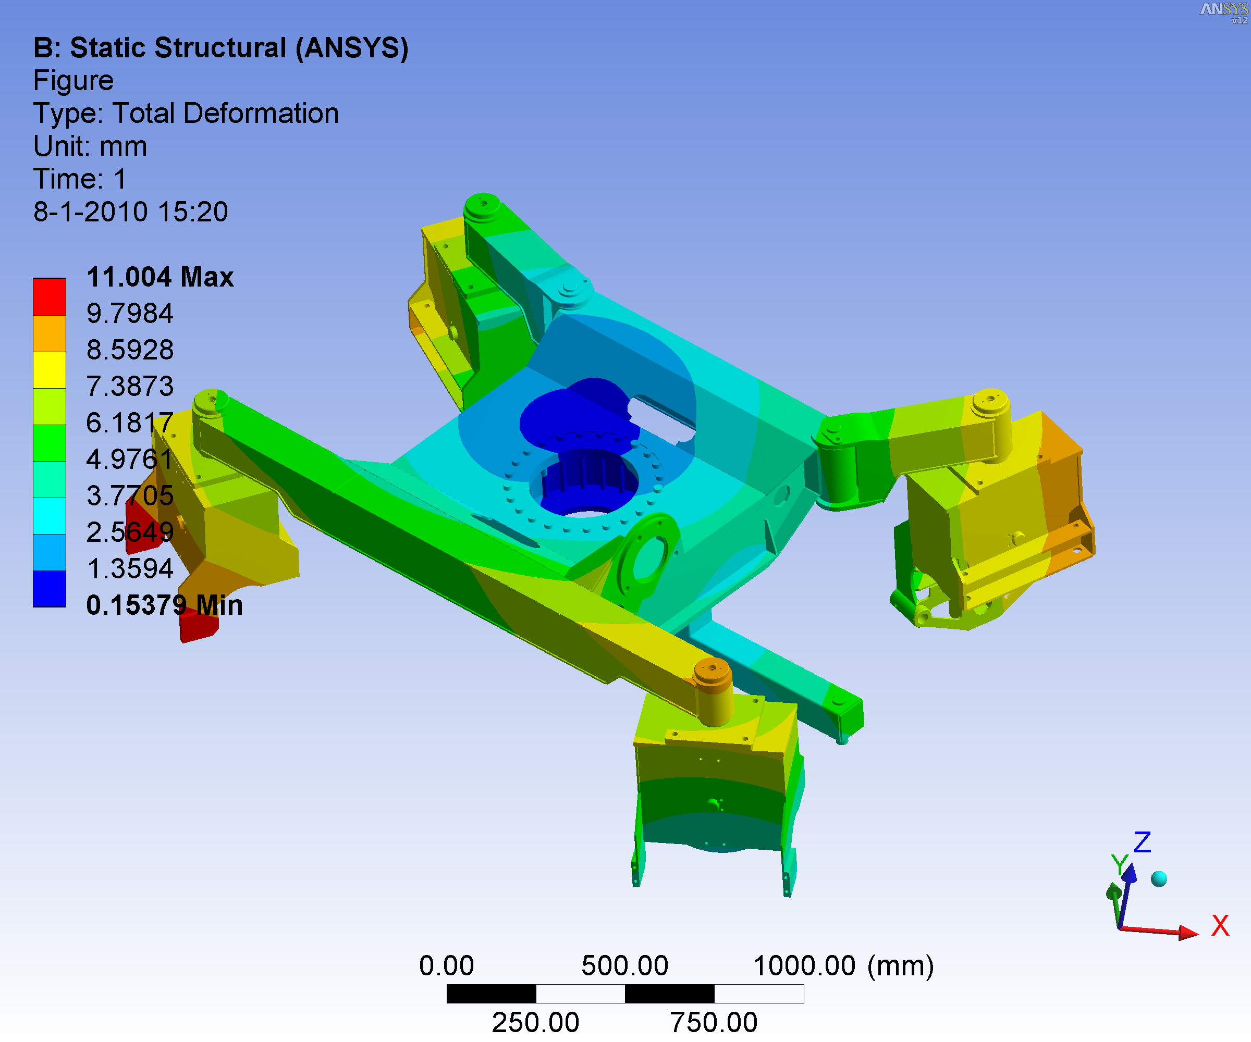Click the 'Unit: mm' label
The height and width of the screenshot is (1042, 1251).
[90, 146]
